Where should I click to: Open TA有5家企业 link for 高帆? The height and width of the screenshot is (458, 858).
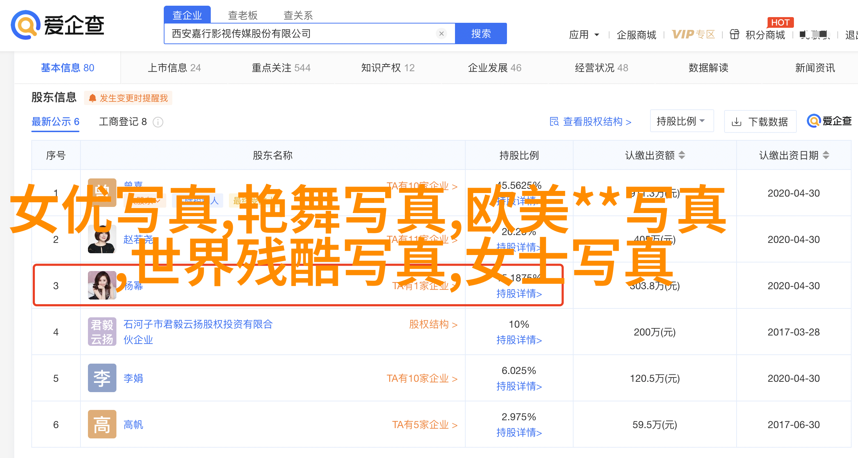[x=425, y=425]
